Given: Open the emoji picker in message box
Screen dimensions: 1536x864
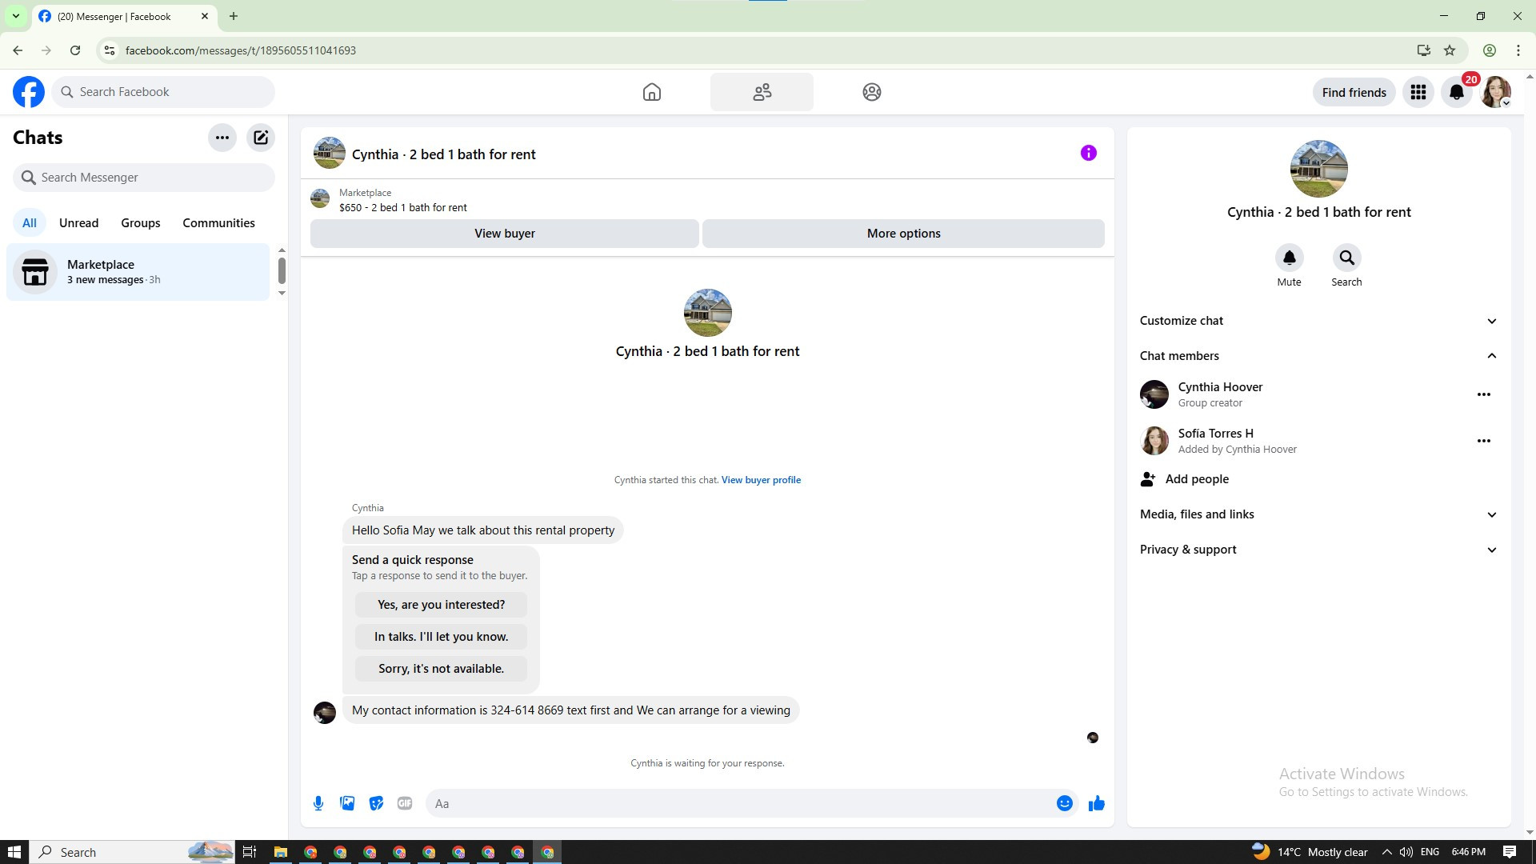Looking at the screenshot, I should coord(1064,803).
